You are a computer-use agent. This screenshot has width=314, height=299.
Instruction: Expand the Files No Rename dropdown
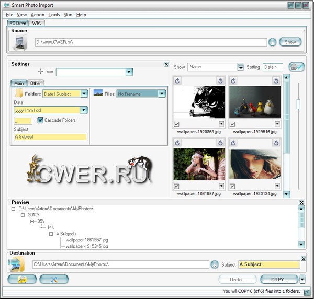click(x=162, y=94)
